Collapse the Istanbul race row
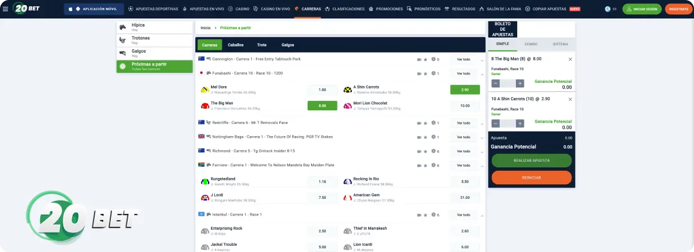Viewport: 694px width, 252px height. pyautogui.click(x=482, y=215)
